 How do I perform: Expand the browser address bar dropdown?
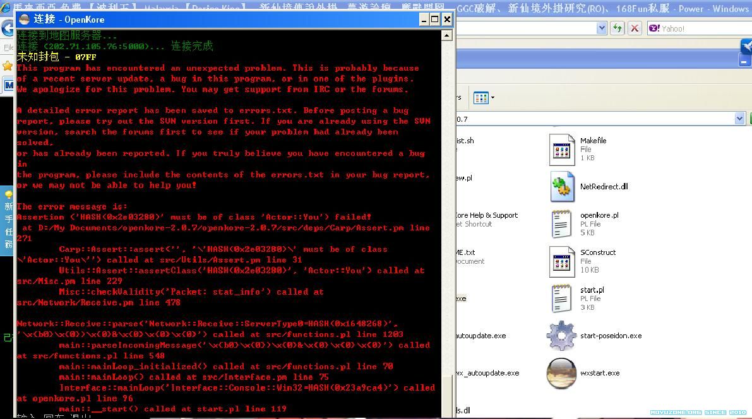click(x=602, y=28)
